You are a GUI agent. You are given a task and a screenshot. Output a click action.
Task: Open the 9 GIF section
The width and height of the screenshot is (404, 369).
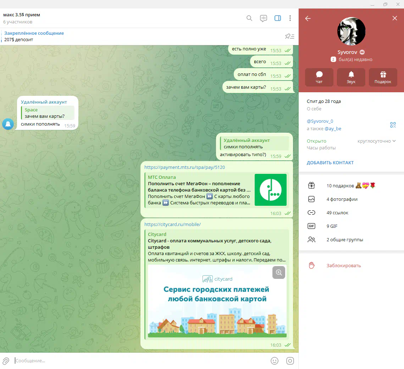click(351, 226)
